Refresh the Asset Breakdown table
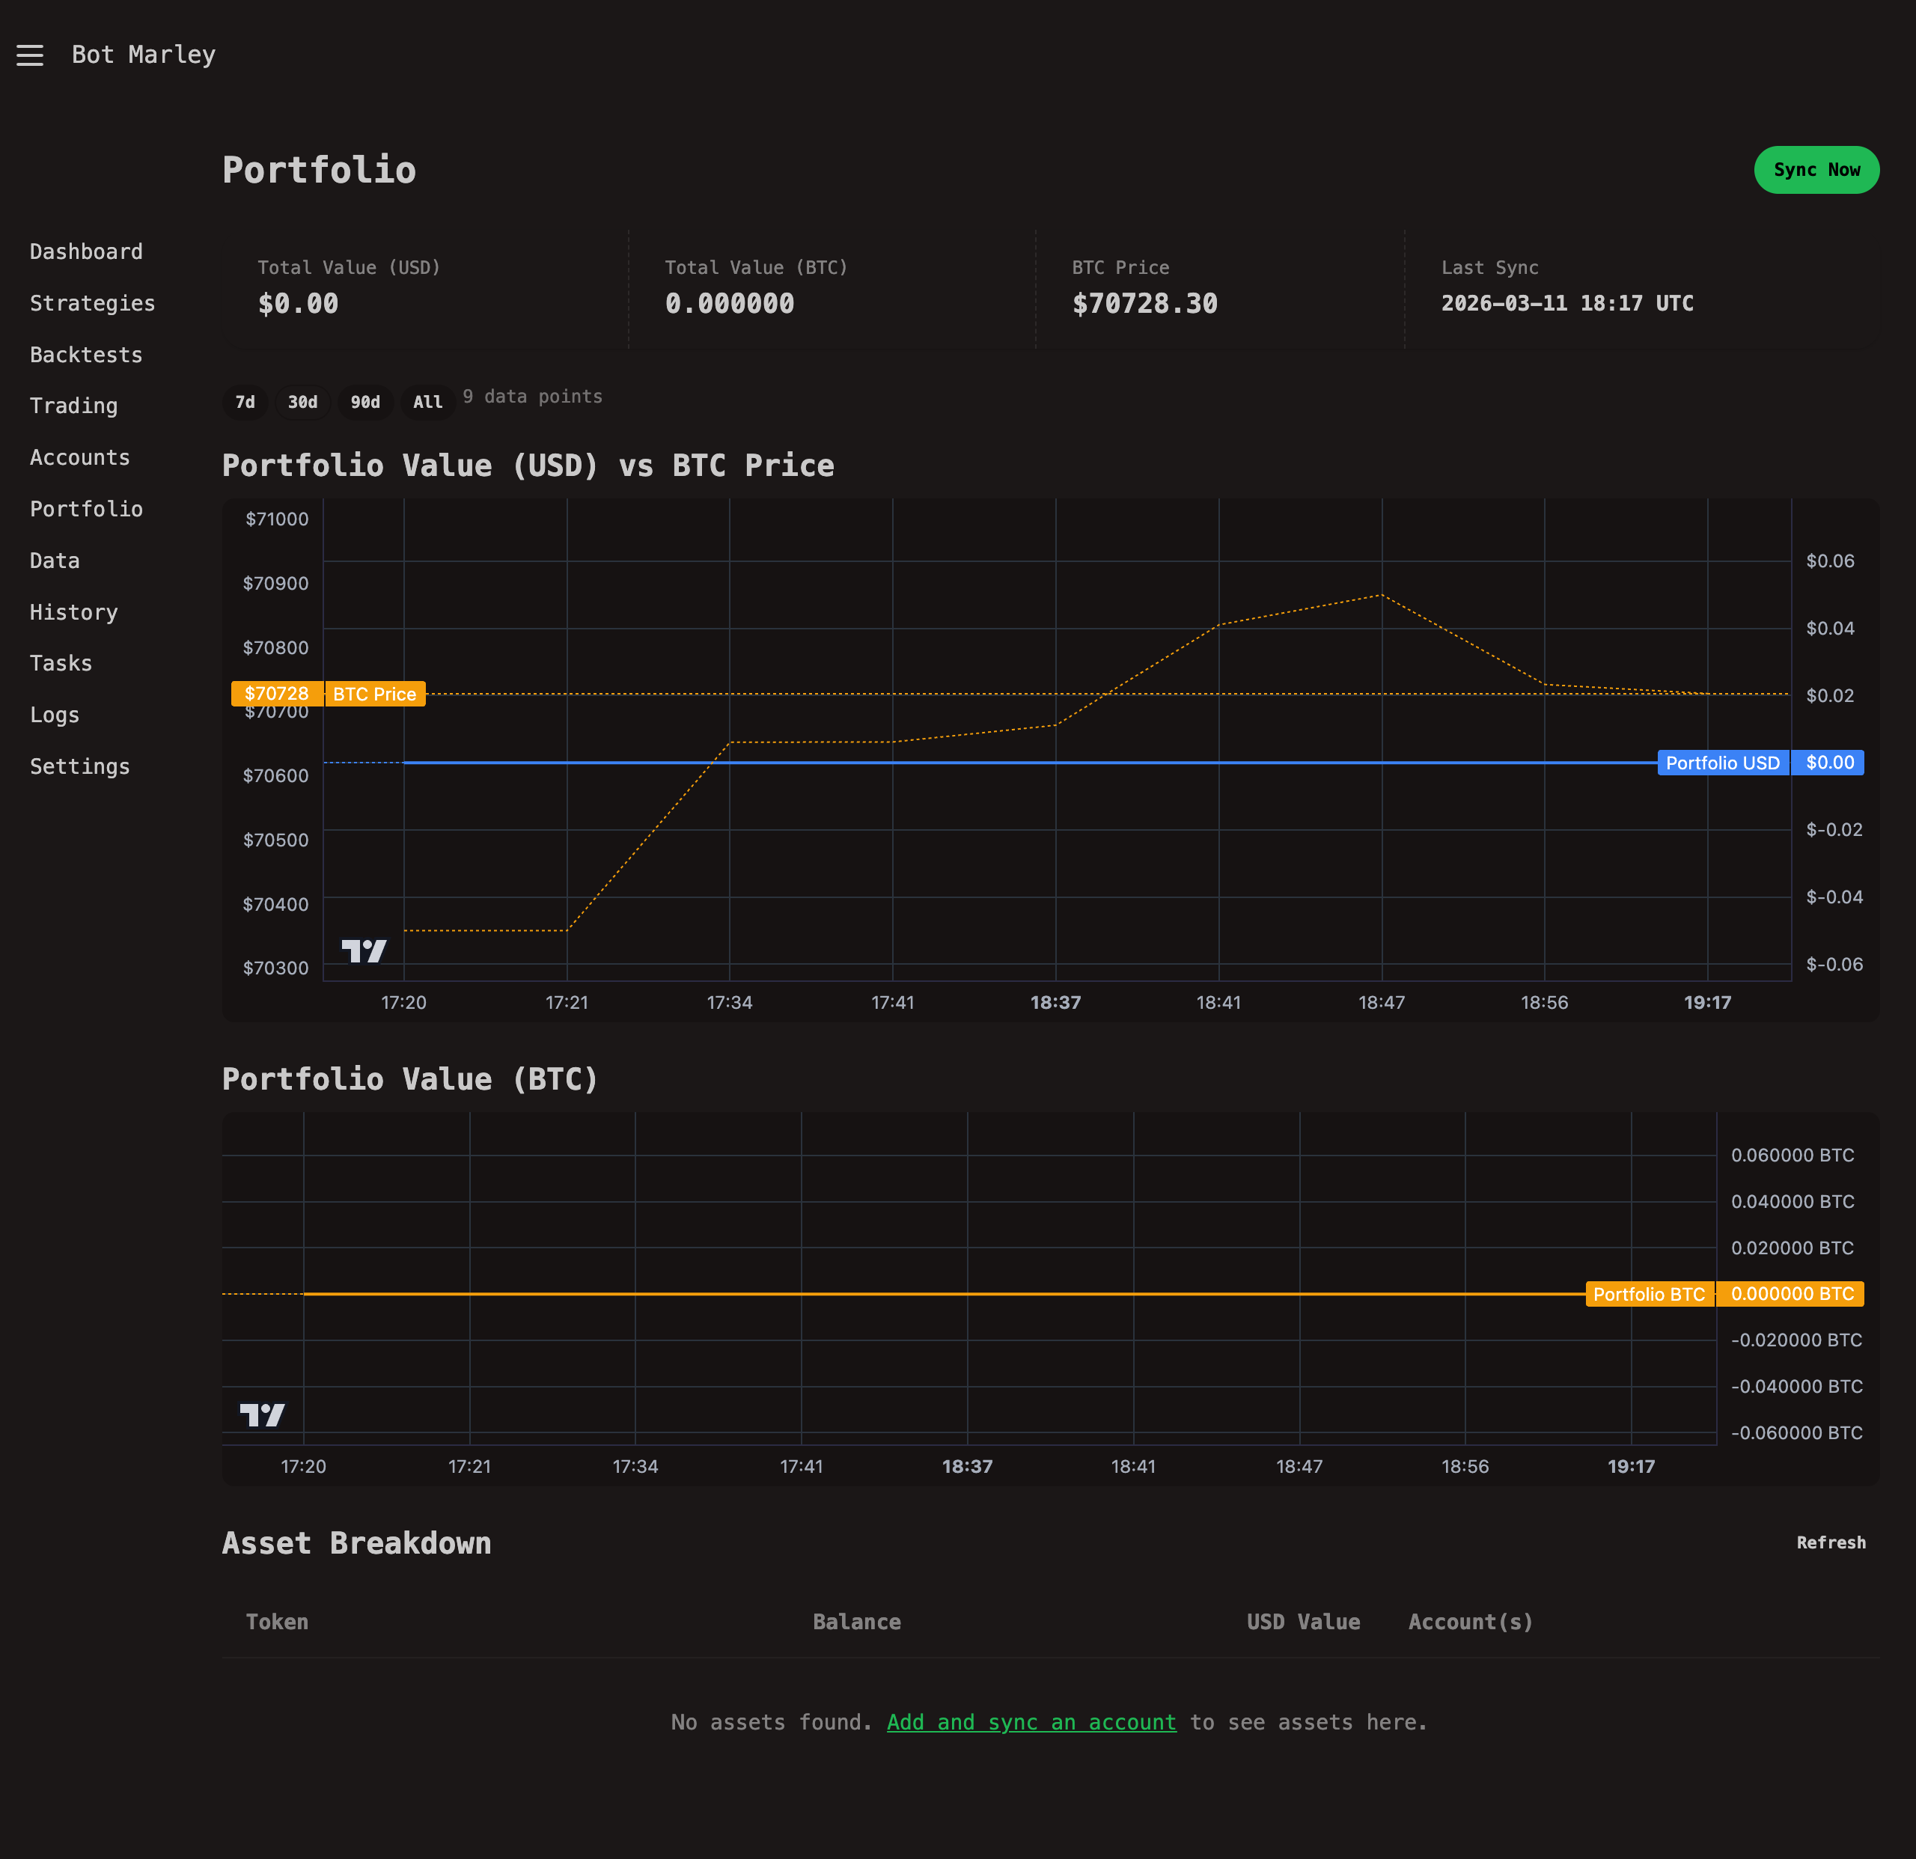 (x=1831, y=1542)
